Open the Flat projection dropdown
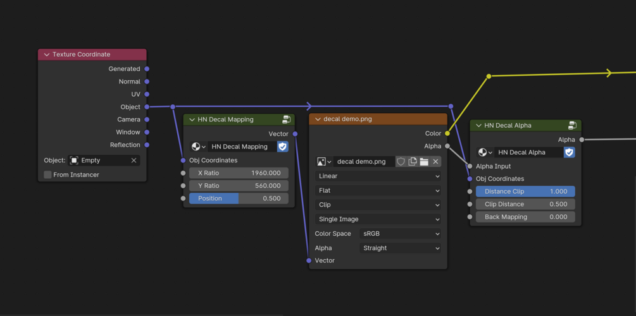Screen dimensions: 636x316 378,190
